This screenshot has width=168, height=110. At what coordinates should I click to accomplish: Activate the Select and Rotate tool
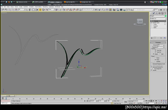pos(43,10)
